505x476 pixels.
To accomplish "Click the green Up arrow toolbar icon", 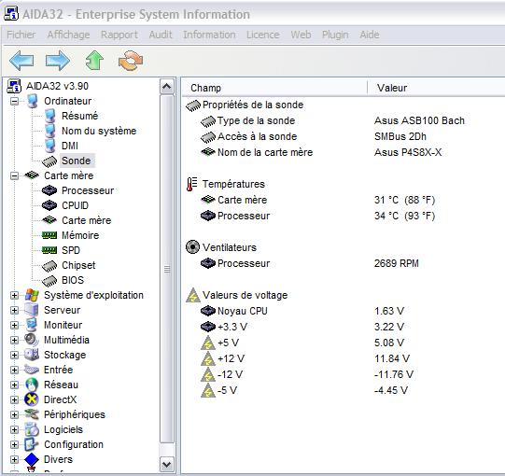I will coord(94,61).
